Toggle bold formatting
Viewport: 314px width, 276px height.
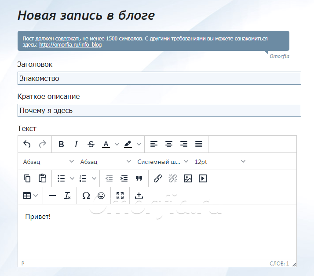click(x=61, y=144)
